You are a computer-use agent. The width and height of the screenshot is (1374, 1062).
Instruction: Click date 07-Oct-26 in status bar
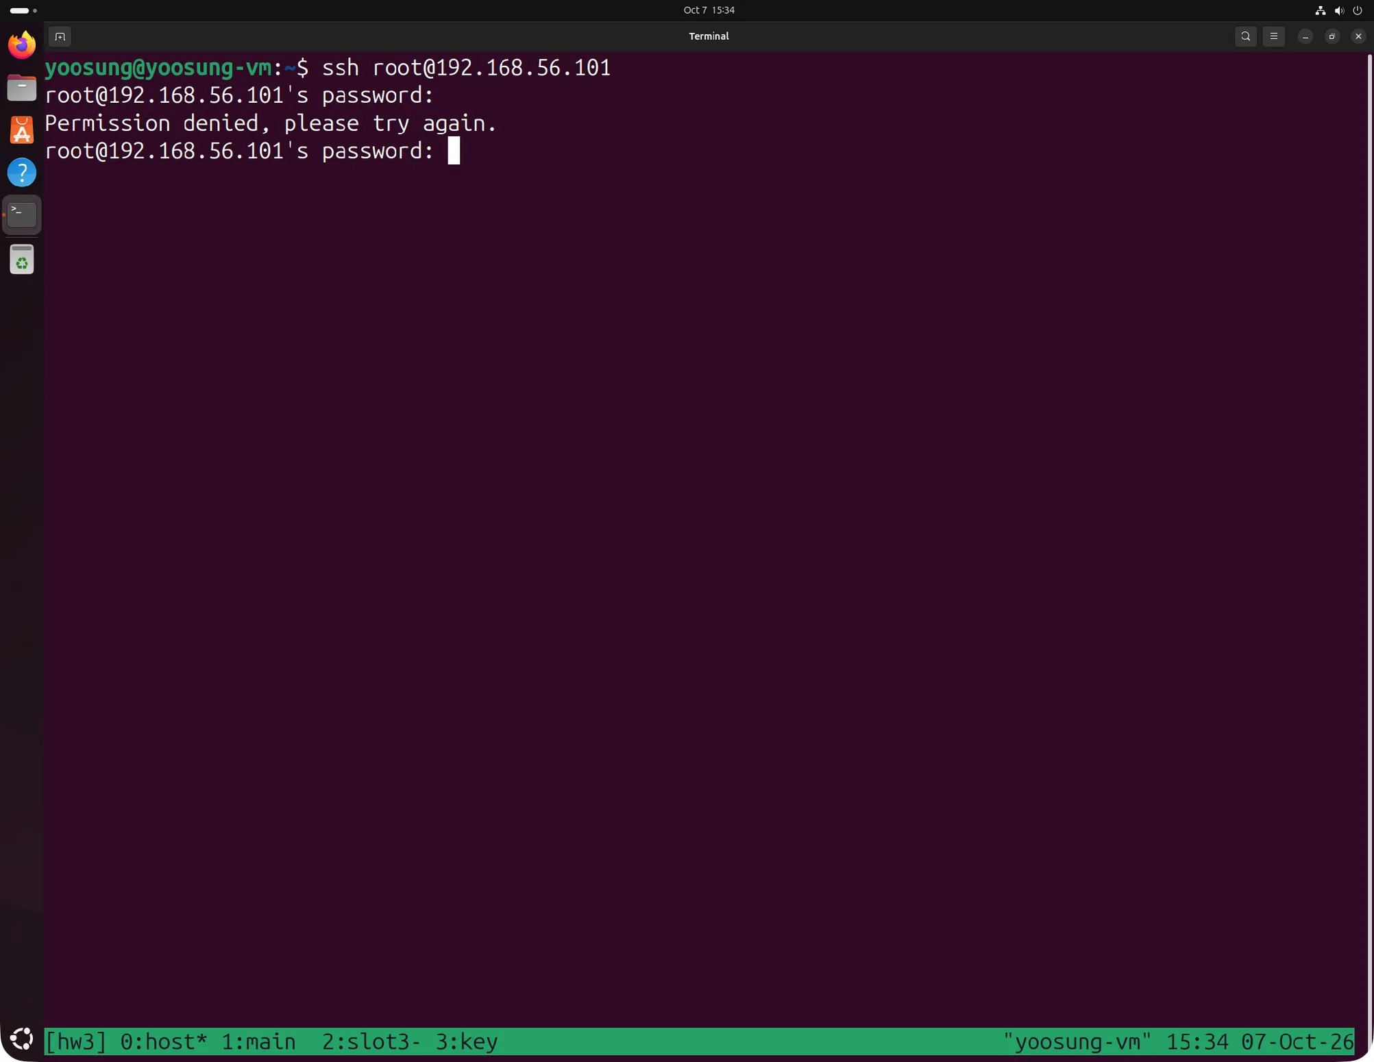[1297, 1042]
